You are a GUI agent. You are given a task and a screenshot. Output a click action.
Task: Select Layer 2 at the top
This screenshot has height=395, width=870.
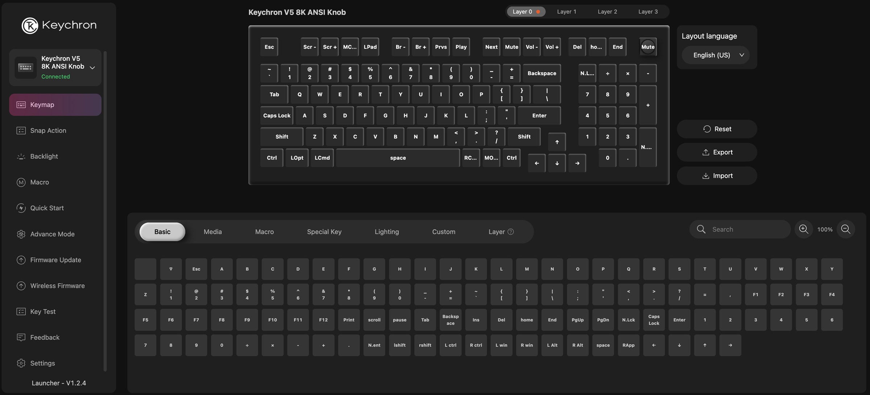[607, 11]
